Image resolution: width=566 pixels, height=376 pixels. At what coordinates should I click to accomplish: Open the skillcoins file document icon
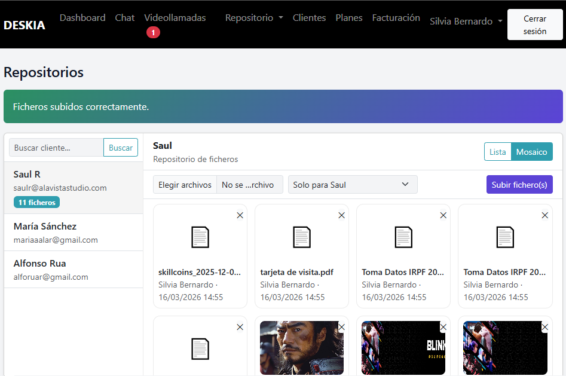click(200, 237)
